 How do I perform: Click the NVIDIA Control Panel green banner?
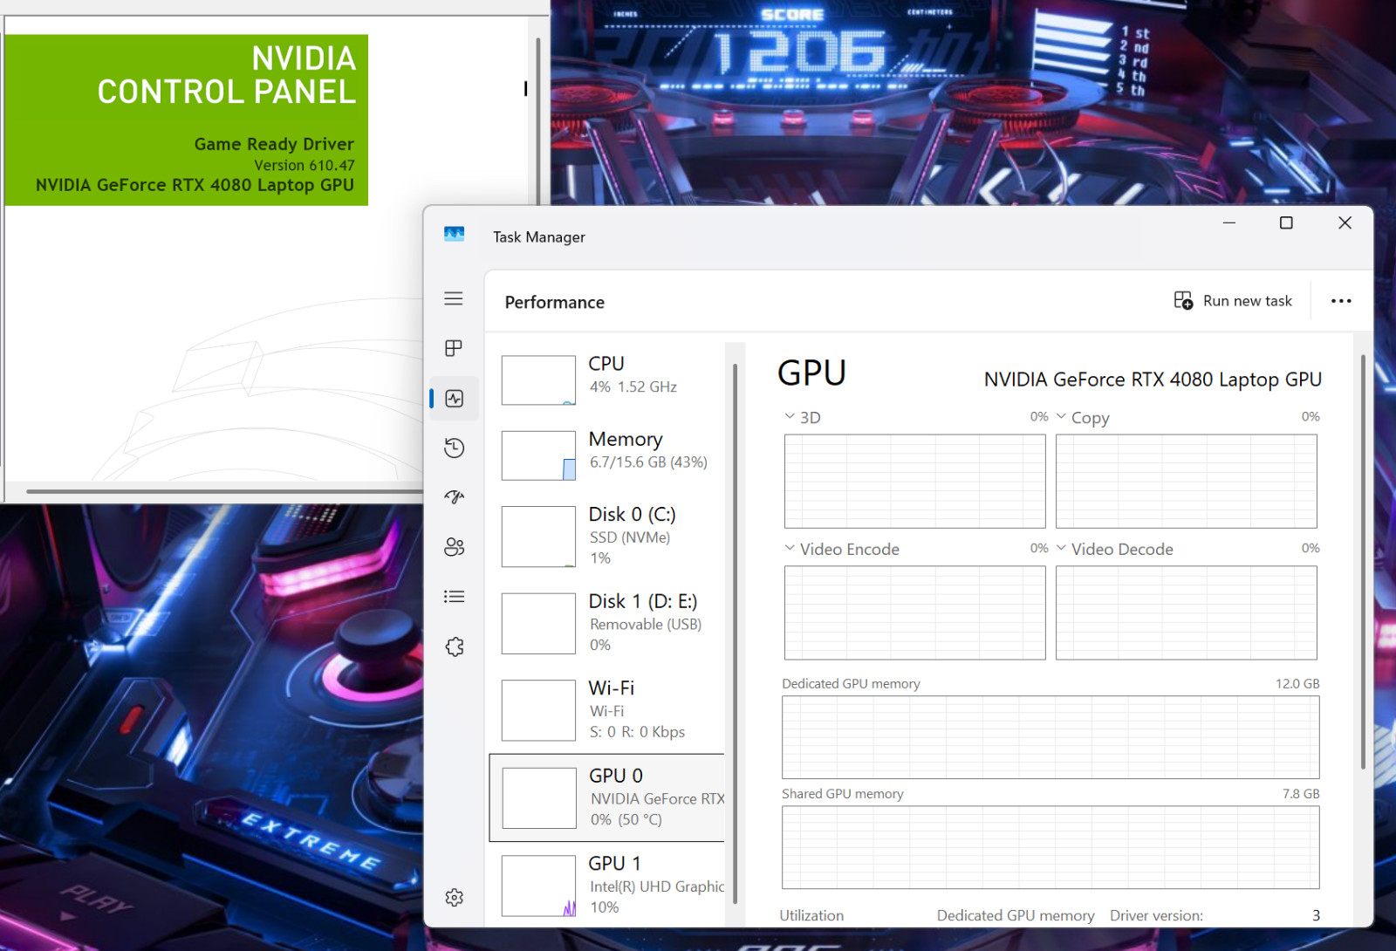coord(187,120)
